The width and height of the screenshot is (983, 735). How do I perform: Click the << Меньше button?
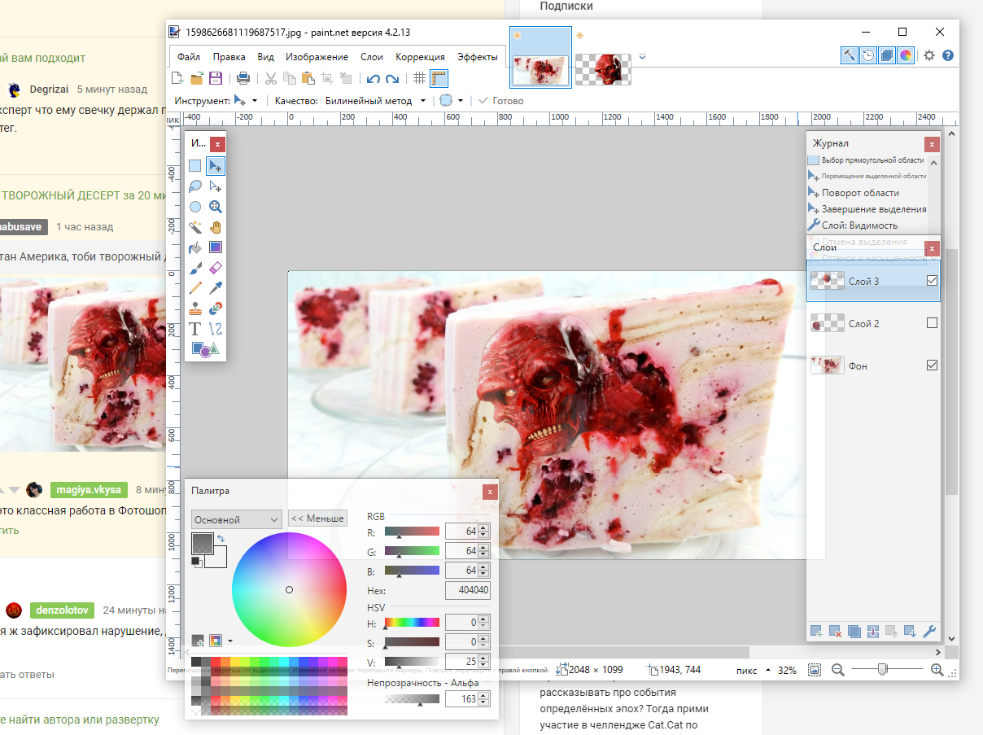click(x=317, y=518)
